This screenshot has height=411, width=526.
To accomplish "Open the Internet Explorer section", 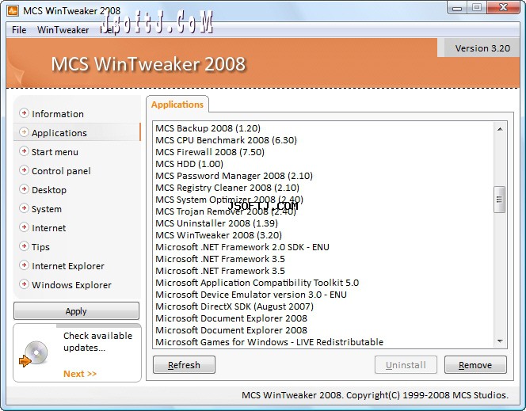I will point(68,266).
